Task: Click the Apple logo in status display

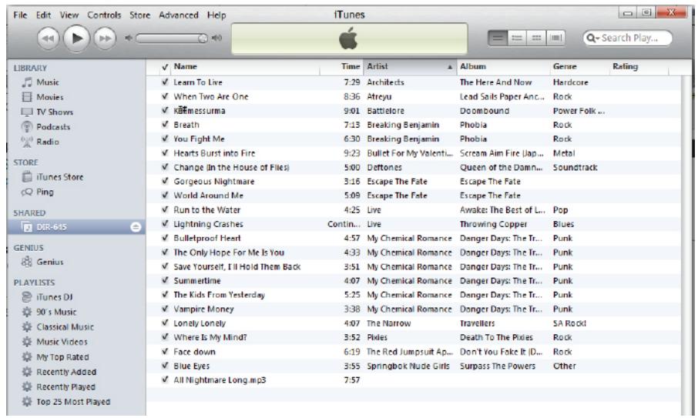Action: tap(348, 38)
